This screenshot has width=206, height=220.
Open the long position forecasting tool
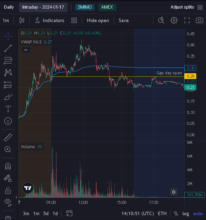pyautogui.click(x=8, y=85)
